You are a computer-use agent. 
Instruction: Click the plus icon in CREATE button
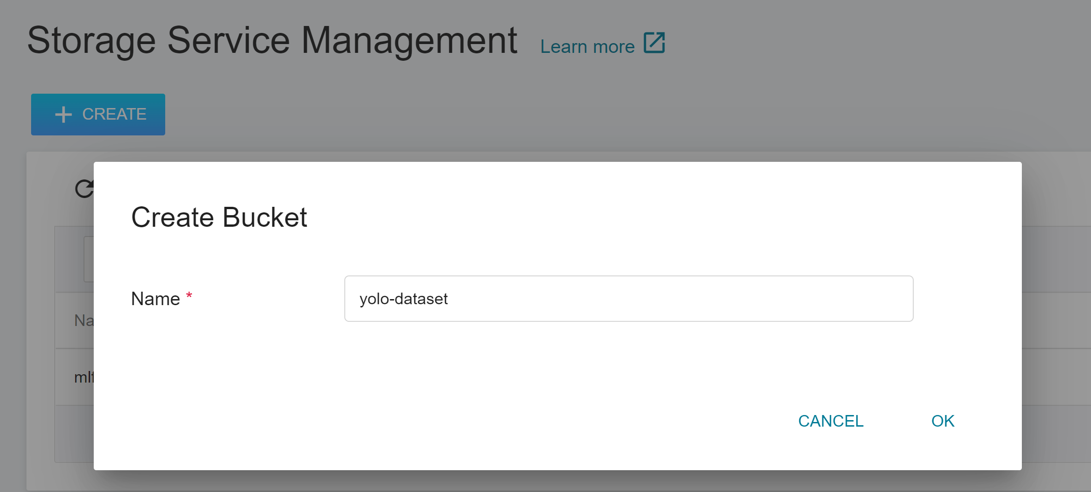click(x=64, y=115)
